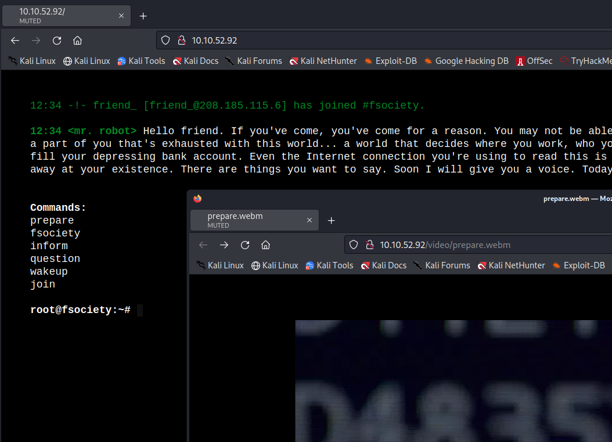The height and width of the screenshot is (442, 612).
Task: Click shield tracking protection icon for 10.10.52.92
Action: tap(165, 41)
